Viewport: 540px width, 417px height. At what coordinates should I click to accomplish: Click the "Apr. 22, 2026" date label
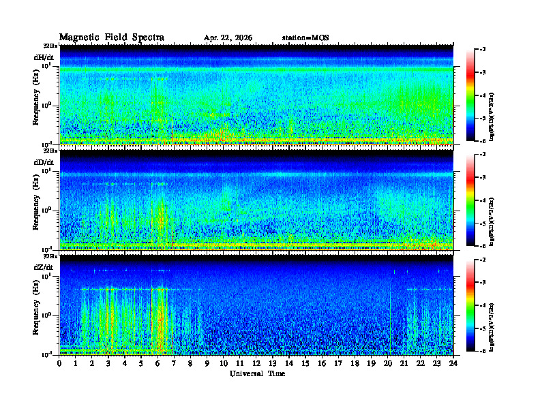tap(228, 38)
